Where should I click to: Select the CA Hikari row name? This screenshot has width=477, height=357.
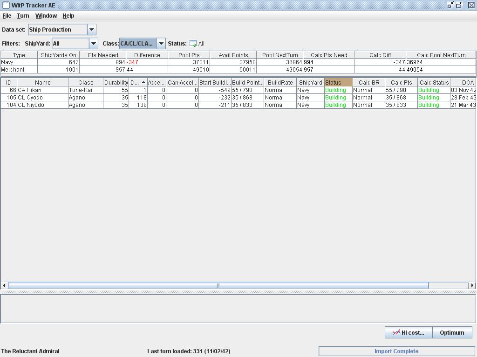click(42, 90)
